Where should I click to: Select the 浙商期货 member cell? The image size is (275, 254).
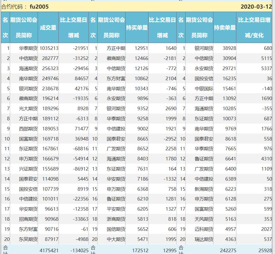click(116, 219)
